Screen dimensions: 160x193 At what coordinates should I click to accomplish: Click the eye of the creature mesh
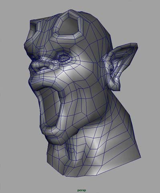[x=65, y=57]
